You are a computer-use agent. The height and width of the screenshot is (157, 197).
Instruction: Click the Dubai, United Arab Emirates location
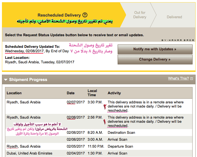click(x=29, y=153)
